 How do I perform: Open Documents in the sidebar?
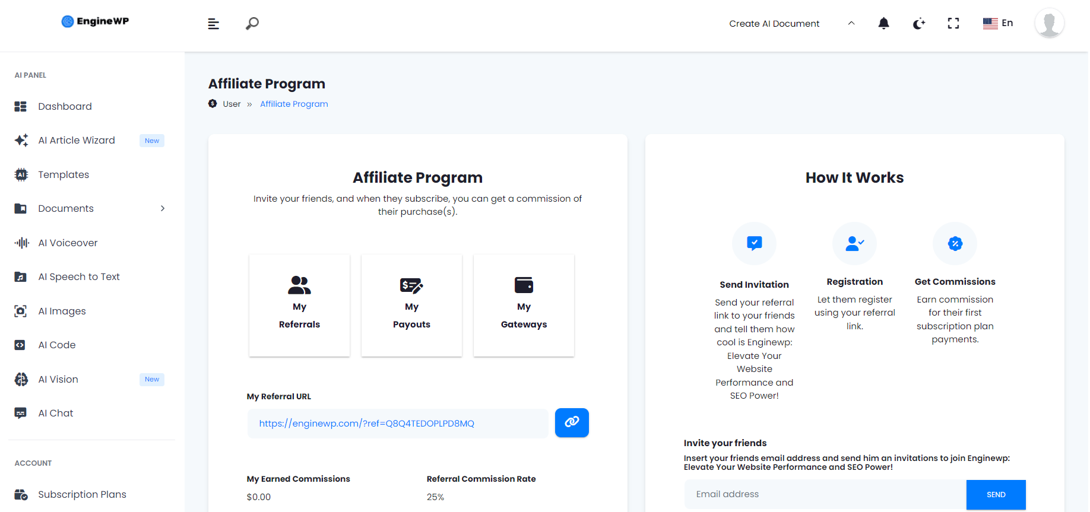pos(66,208)
